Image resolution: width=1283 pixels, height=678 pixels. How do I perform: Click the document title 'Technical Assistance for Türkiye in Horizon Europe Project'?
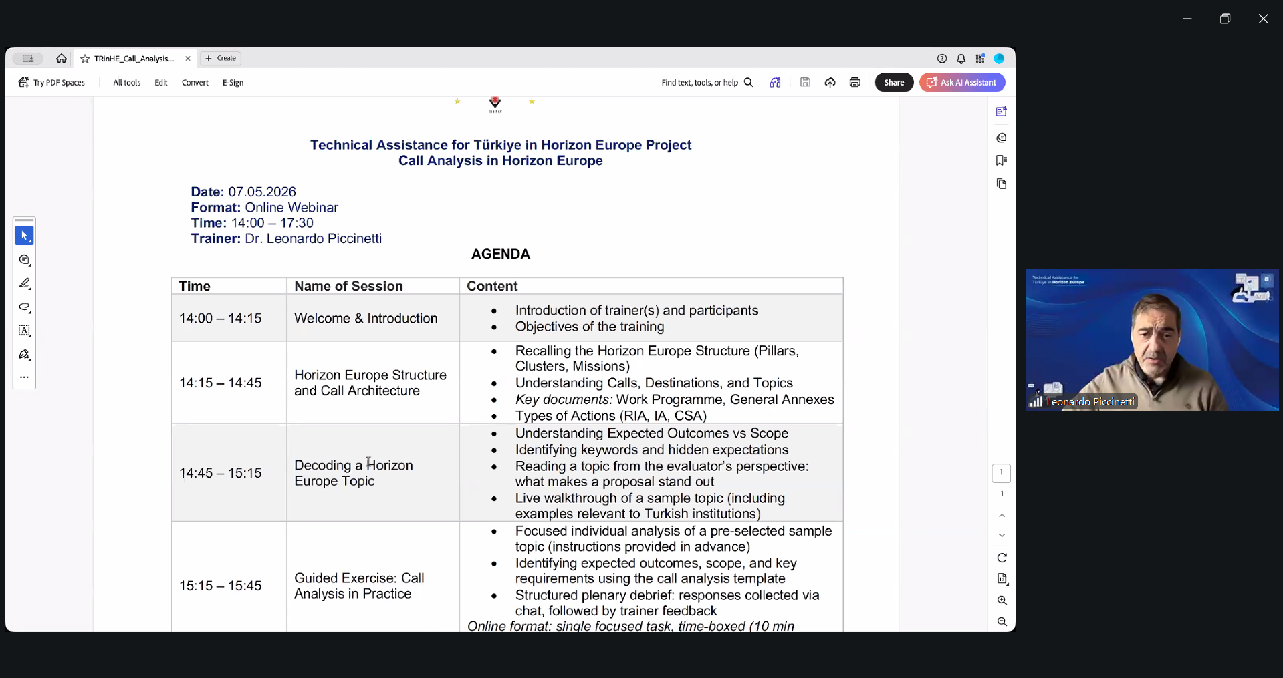[x=501, y=145]
